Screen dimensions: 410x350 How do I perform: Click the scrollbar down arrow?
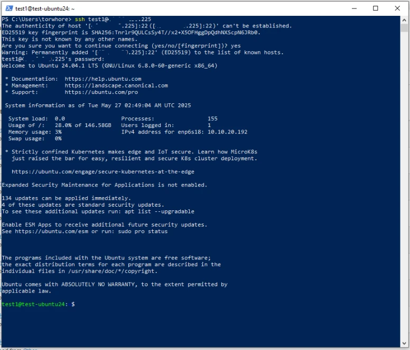[x=405, y=341]
